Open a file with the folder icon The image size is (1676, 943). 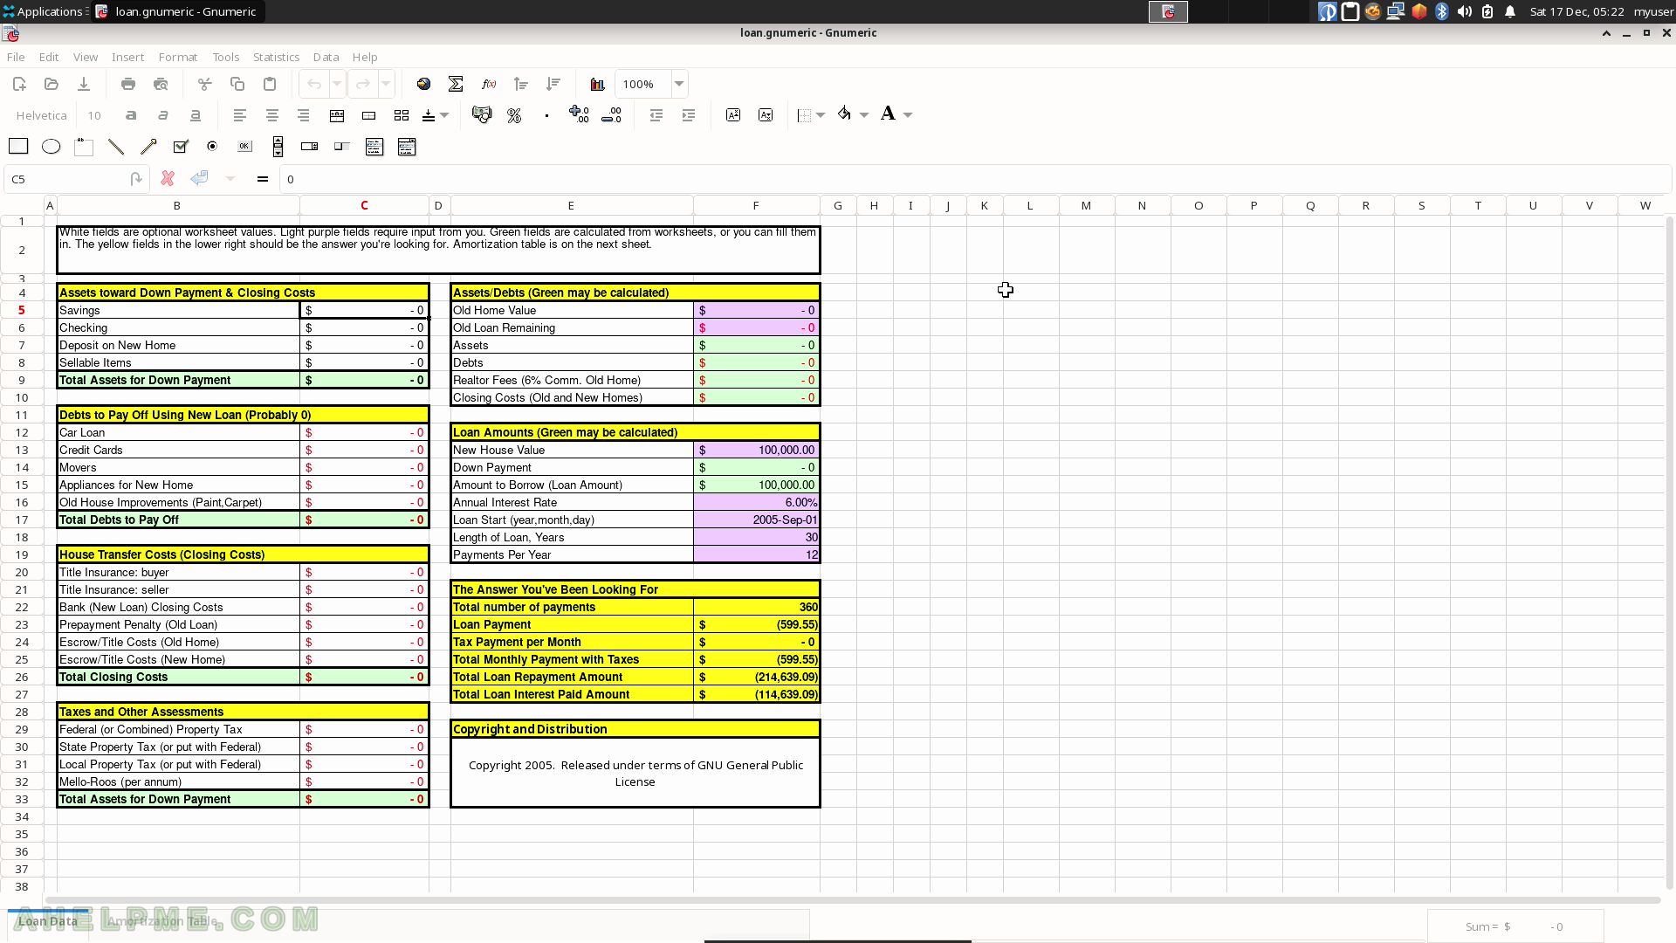coord(52,84)
